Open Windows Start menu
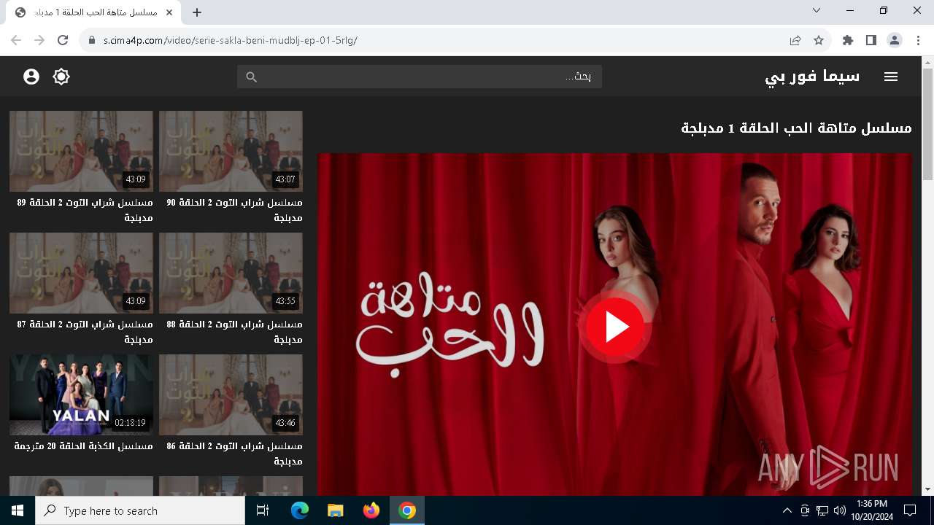This screenshot has height=525, width=934. pyautogui.click(x=18, y=510)
